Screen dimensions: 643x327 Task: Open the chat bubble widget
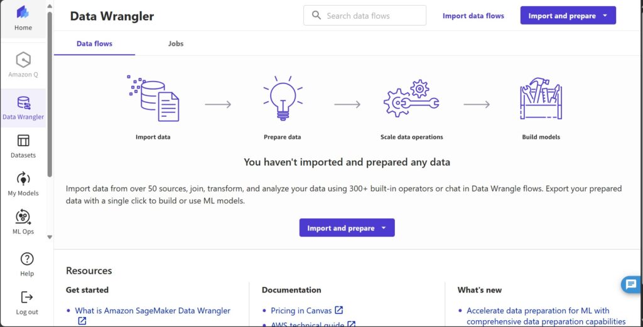tap(631, 284)
